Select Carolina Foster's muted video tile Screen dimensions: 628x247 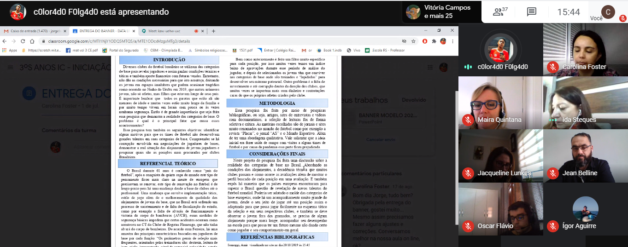click(x=585, y=50)
